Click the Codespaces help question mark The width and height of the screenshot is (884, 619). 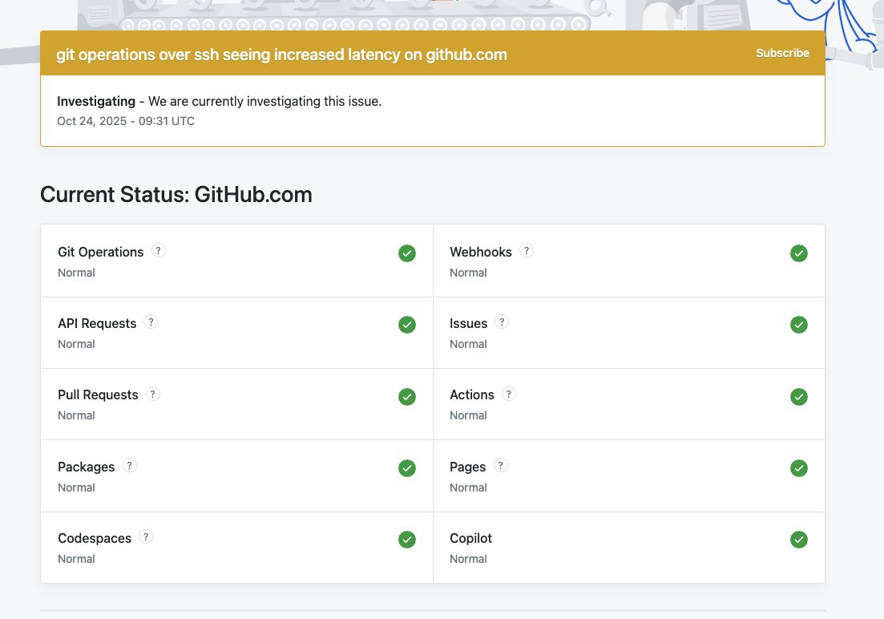click(145, 536)
